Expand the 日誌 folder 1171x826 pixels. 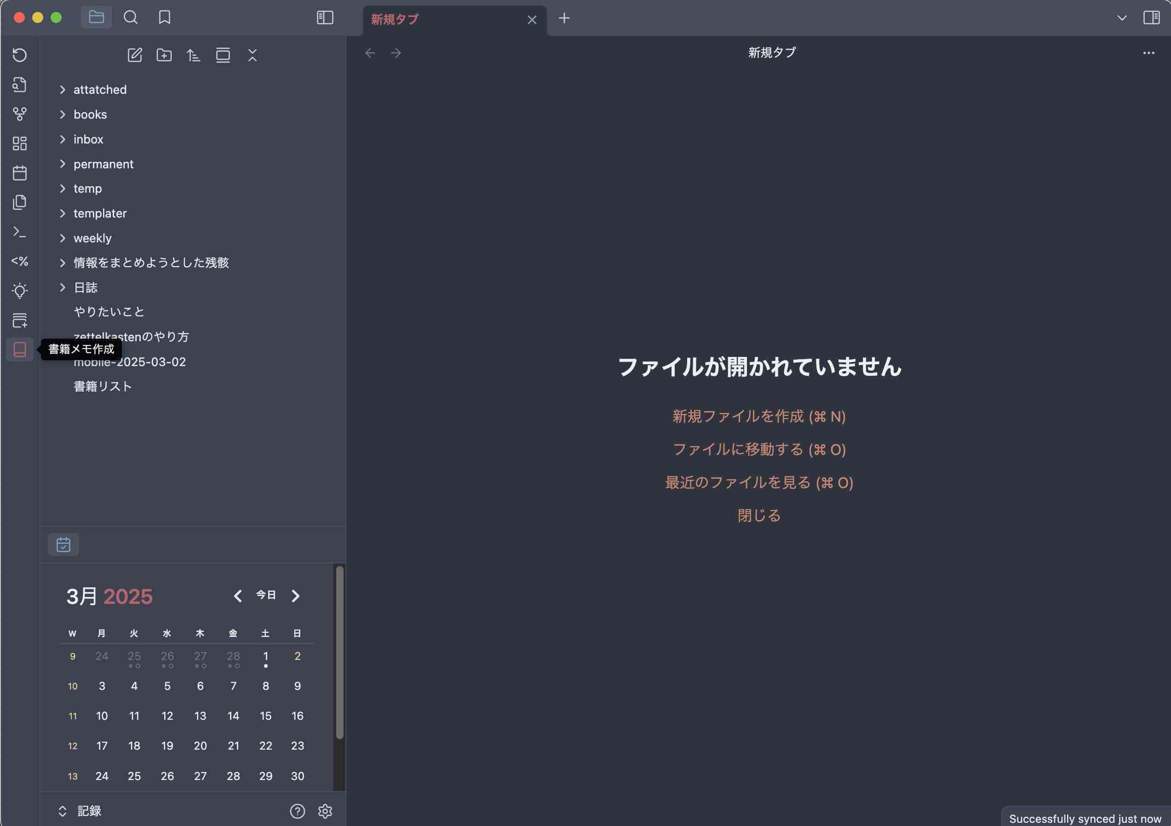click(x=85, y=287)
